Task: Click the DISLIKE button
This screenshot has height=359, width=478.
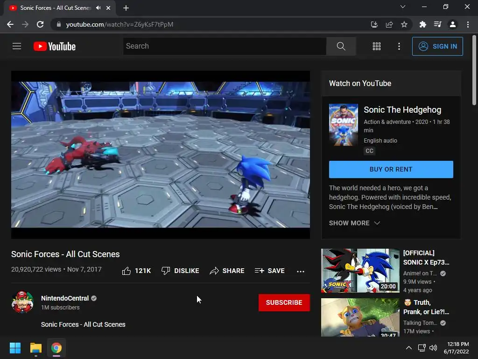Action: pos(180,271)
